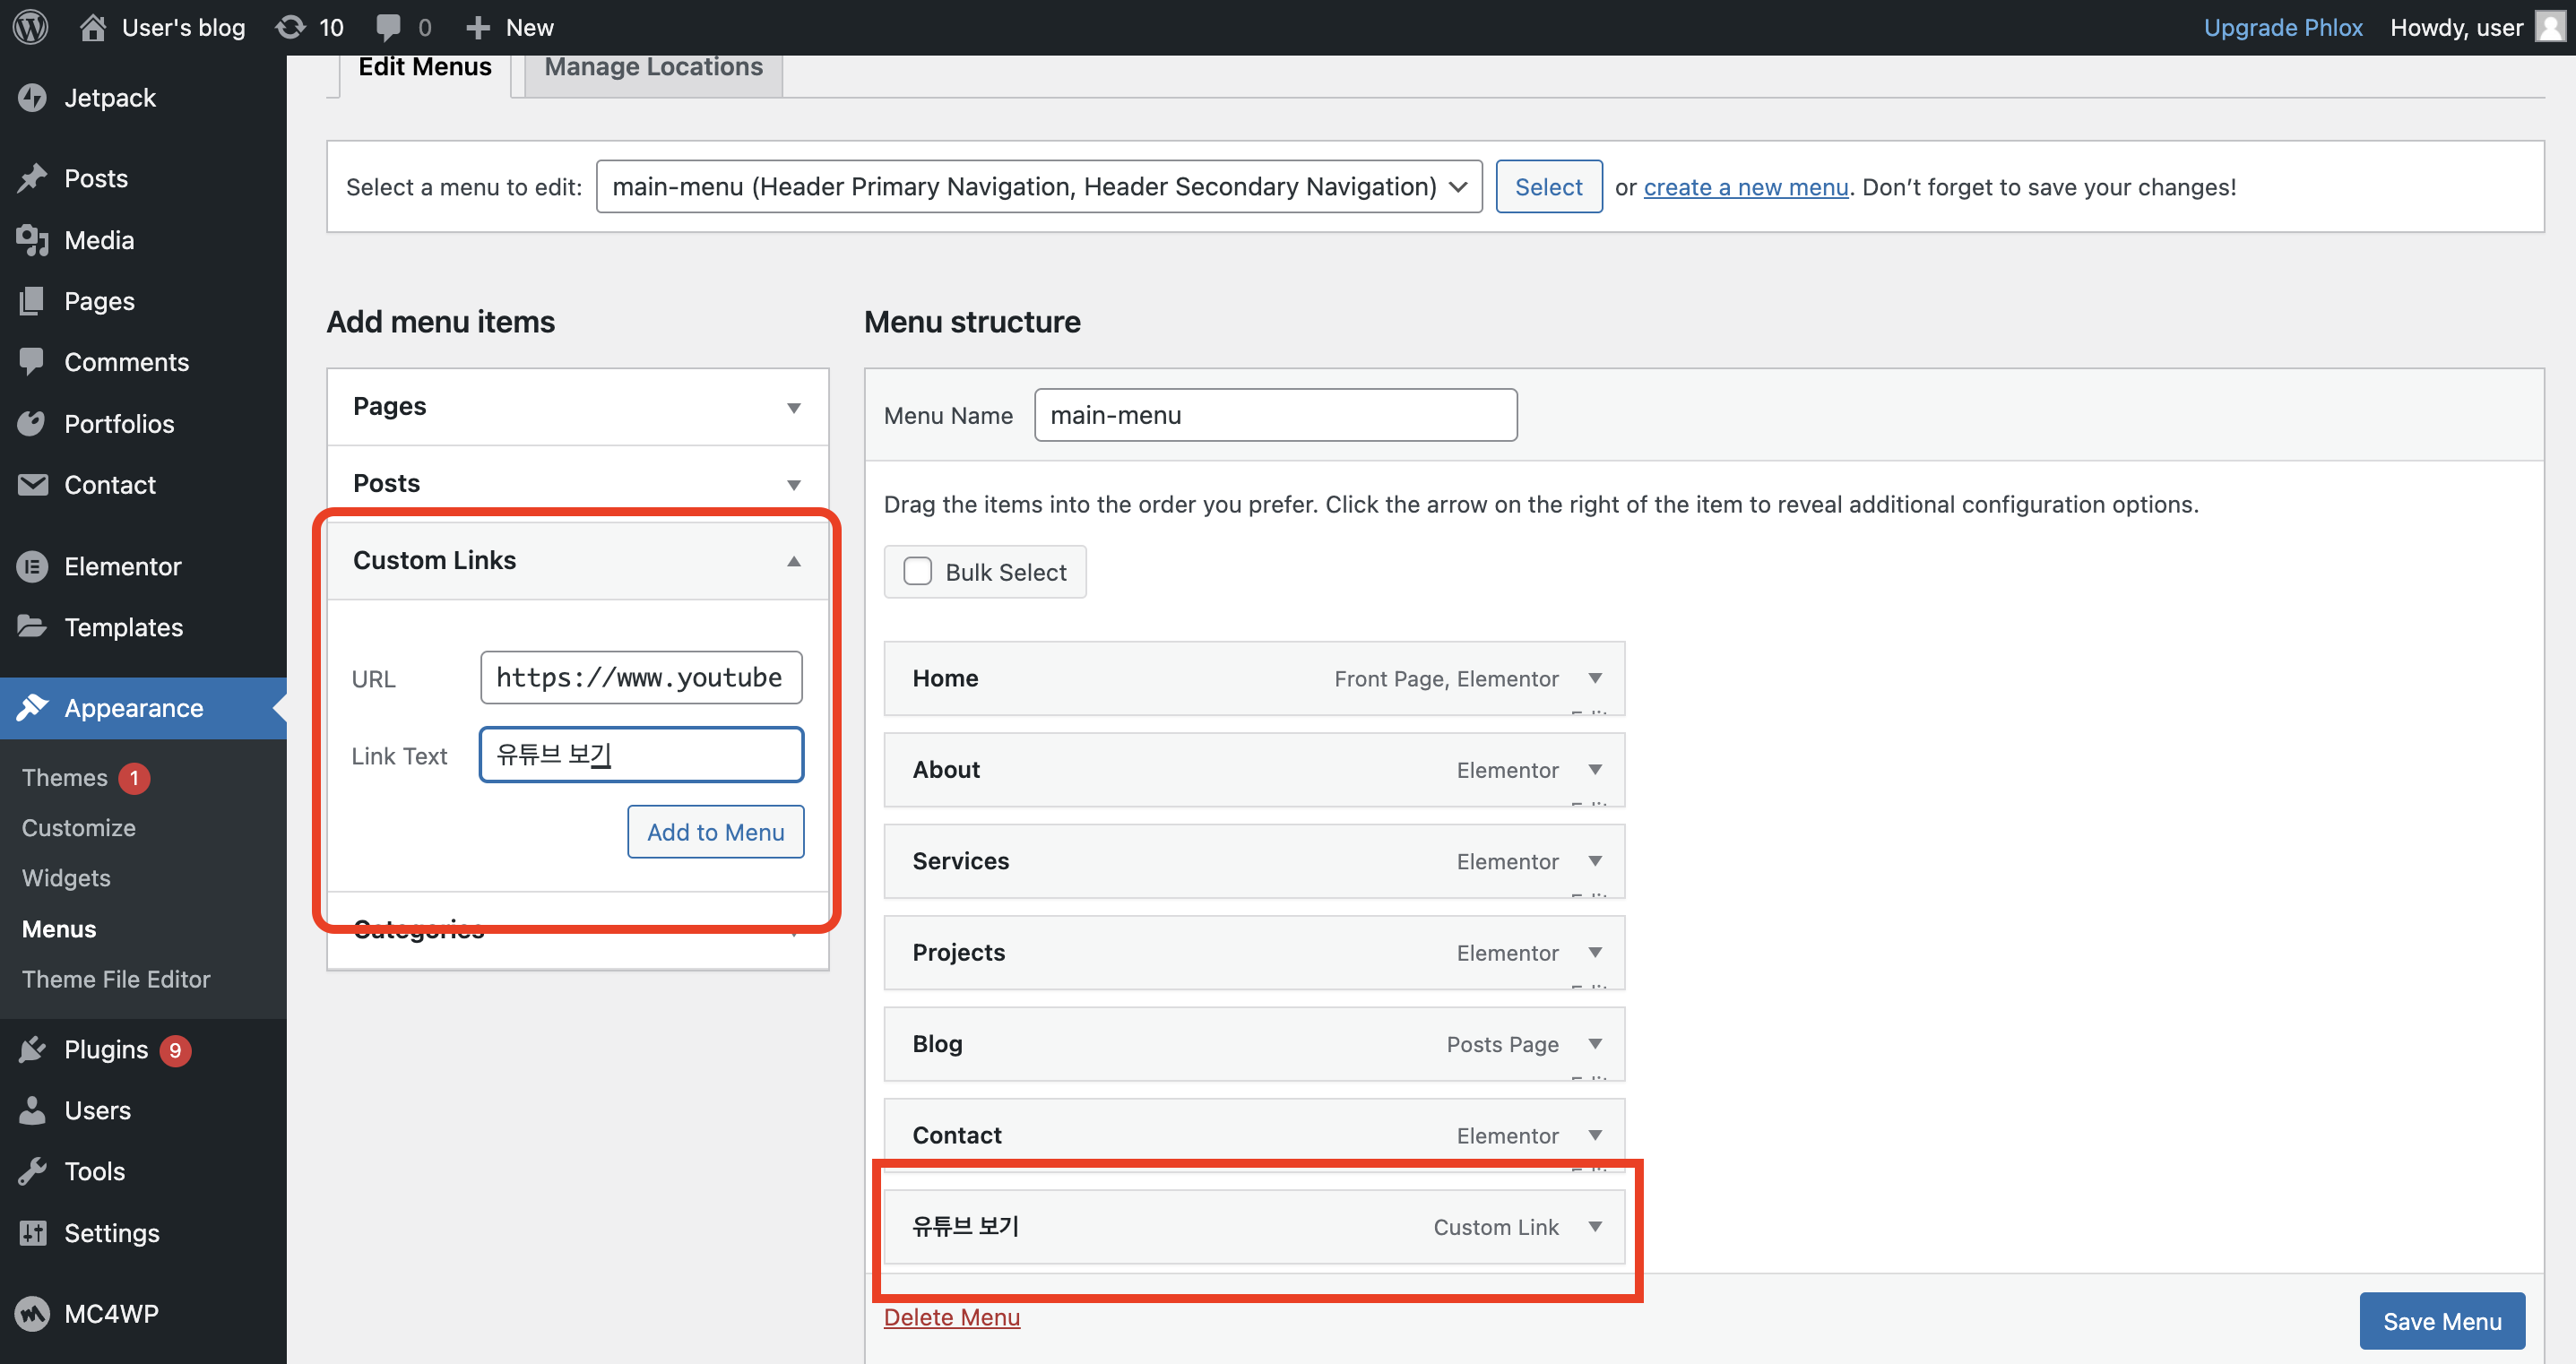2576x1364 pixels.
Task: Click the comments bubble icon in admin bar
Action: pyautogui.click(x=389, y=27)
